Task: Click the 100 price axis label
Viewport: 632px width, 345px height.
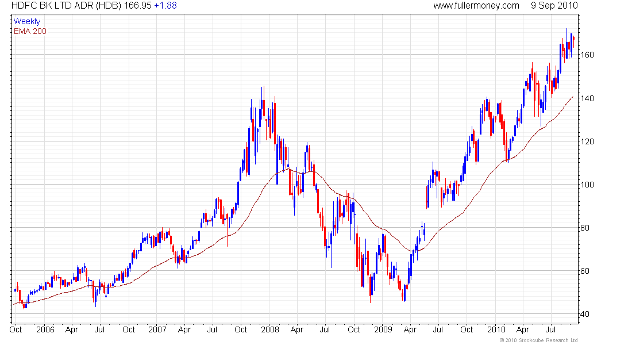Action: [587, 185]
